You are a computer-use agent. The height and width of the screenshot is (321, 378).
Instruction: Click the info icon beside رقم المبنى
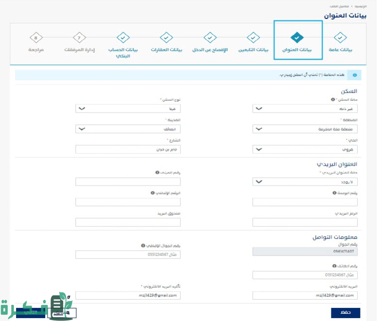pyautogui.click(x=158, y=172)
